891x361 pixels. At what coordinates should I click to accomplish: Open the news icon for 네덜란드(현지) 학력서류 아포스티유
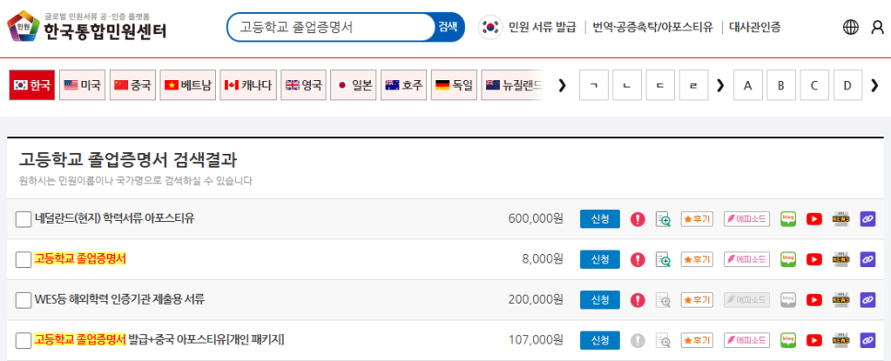click(840, 218)
